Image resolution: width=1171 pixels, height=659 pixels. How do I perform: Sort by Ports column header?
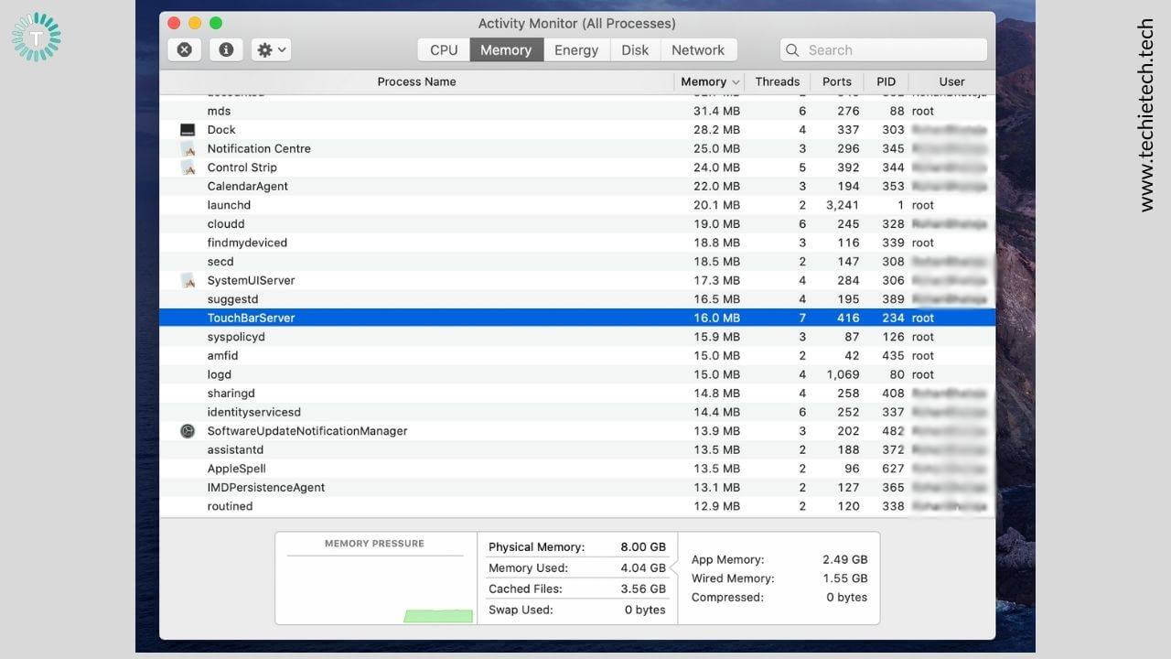click(x=837, y=81)
